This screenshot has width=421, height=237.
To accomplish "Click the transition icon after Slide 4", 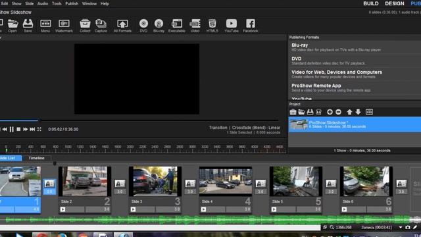I will click(260, 184).
